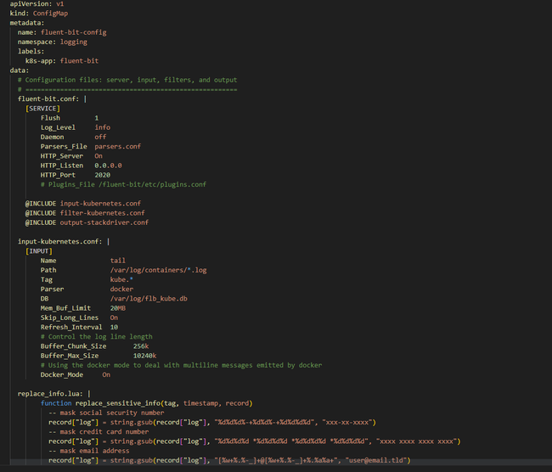Click the 'Docker_Mode' setting name
Image resolution: width=552 pixels, height=472 pixels.
coord(62,374)
